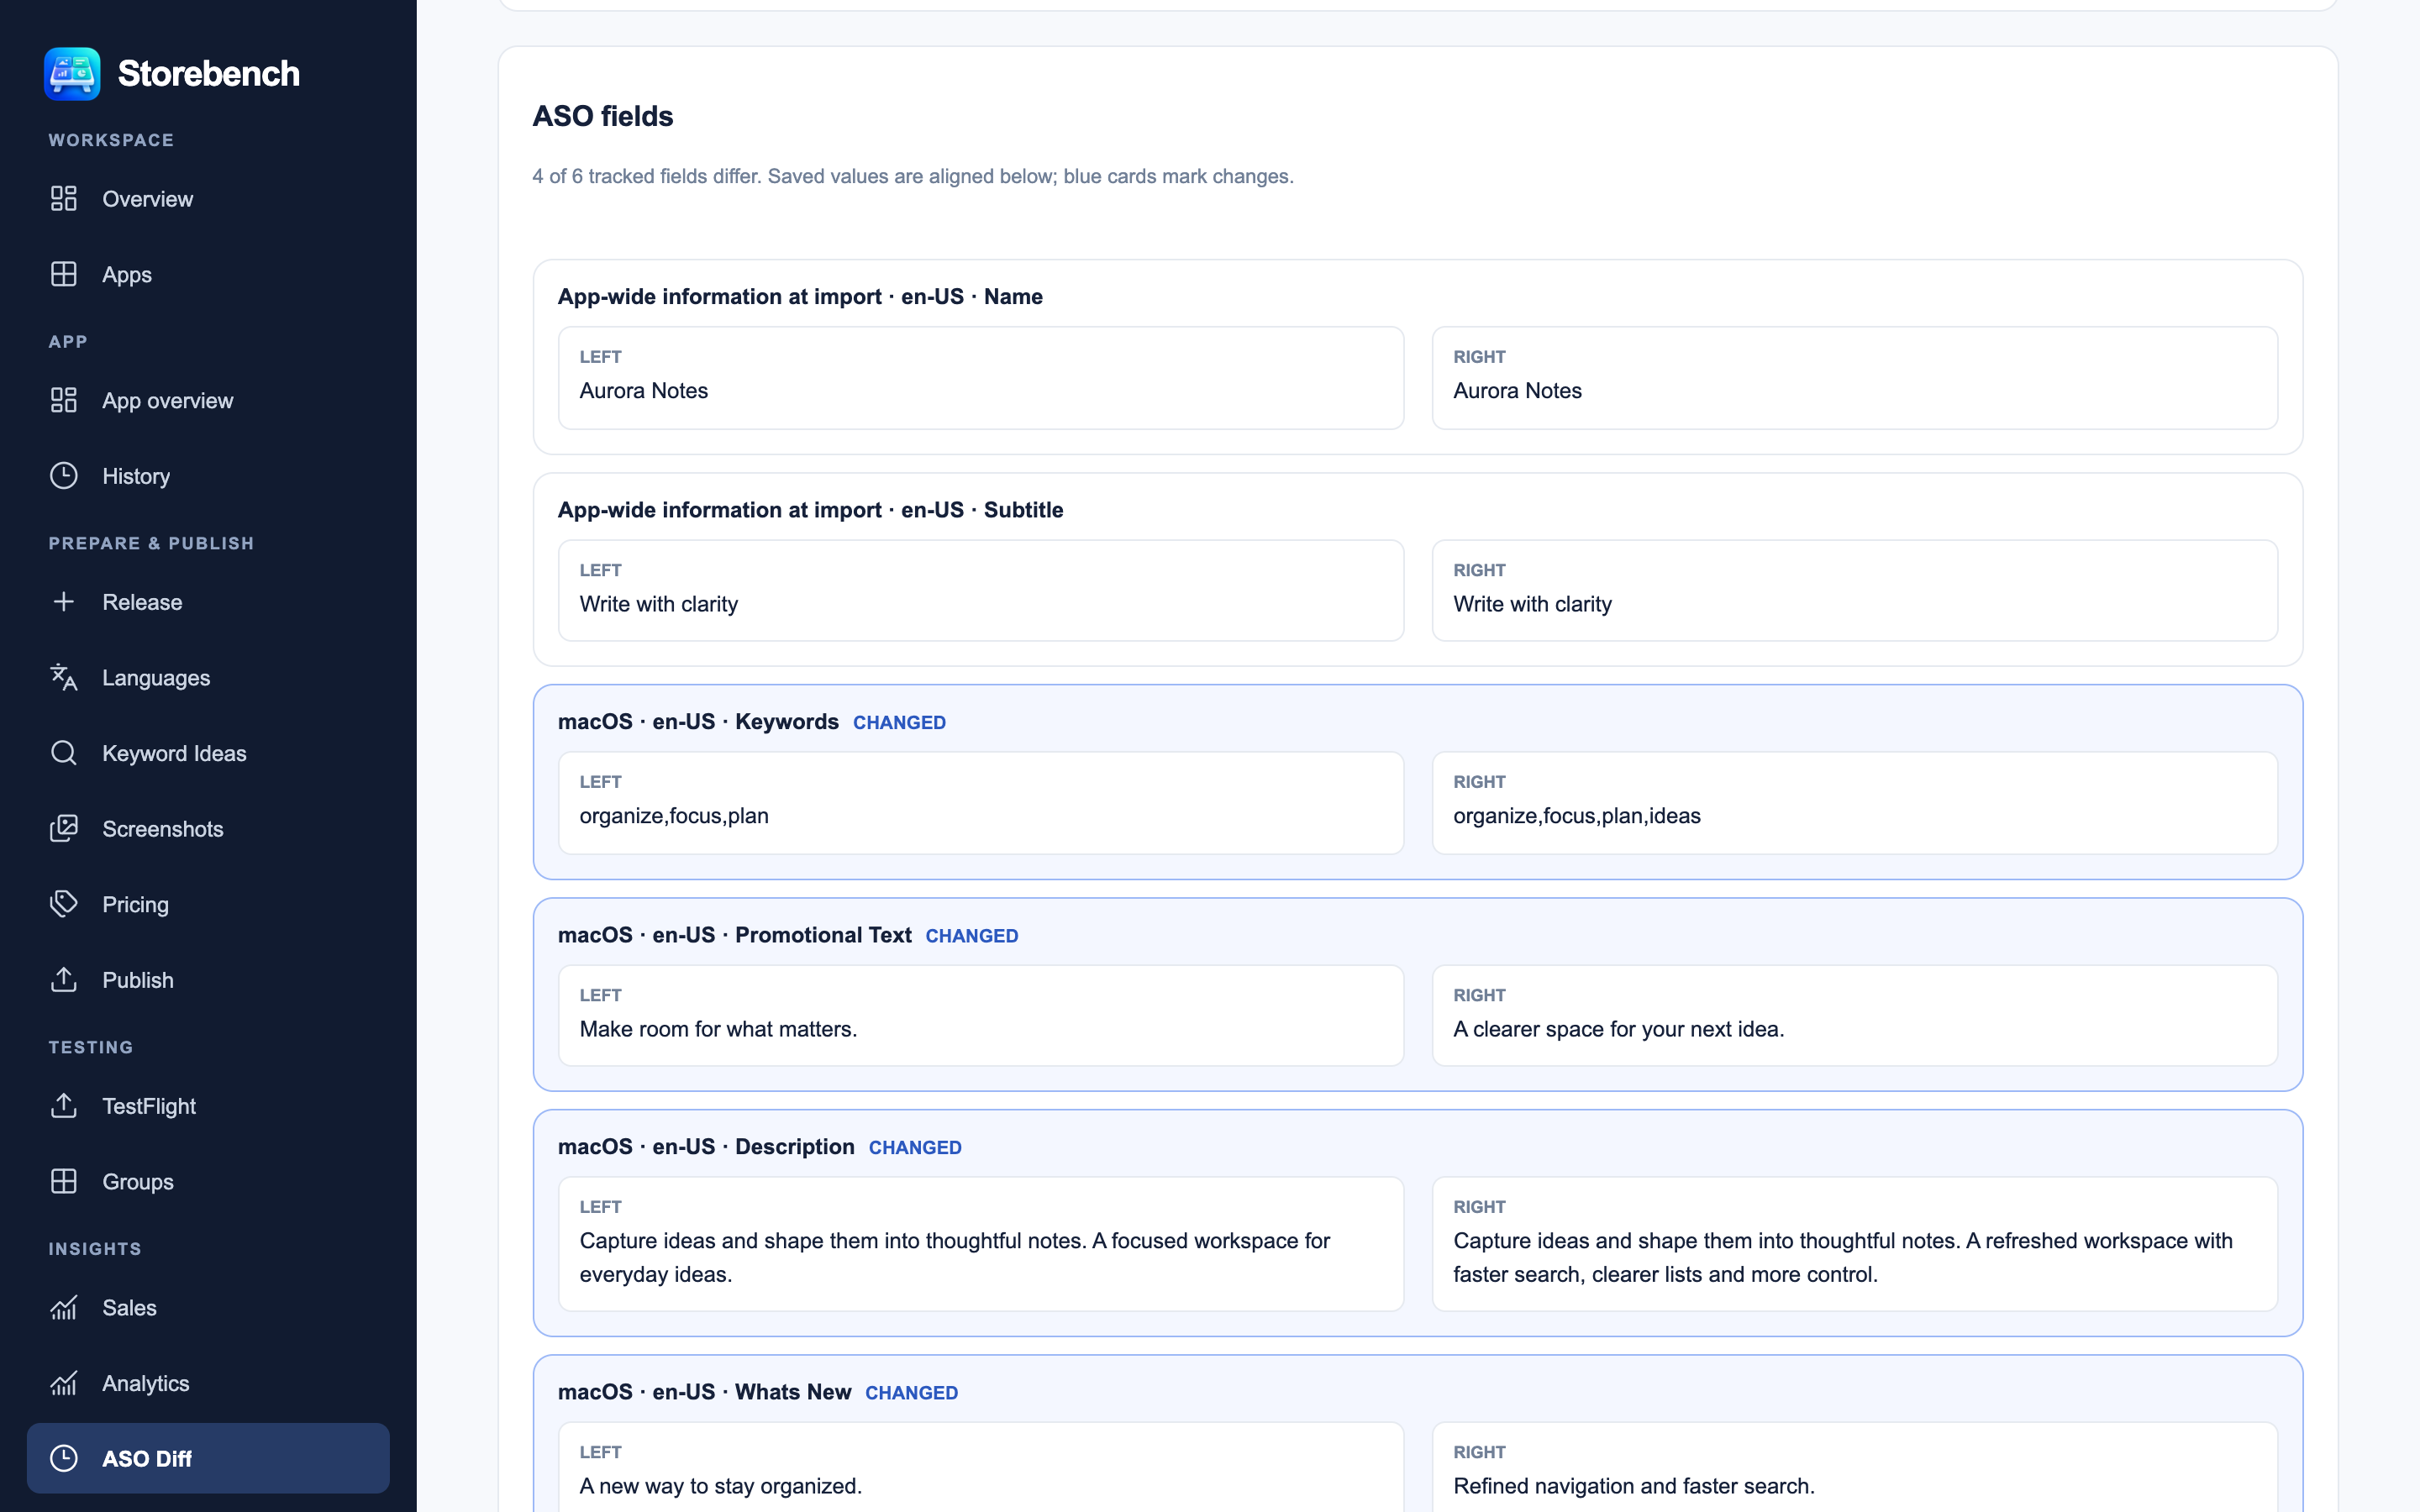
Task: Click the right Keywords value card
Action: 1855,803
